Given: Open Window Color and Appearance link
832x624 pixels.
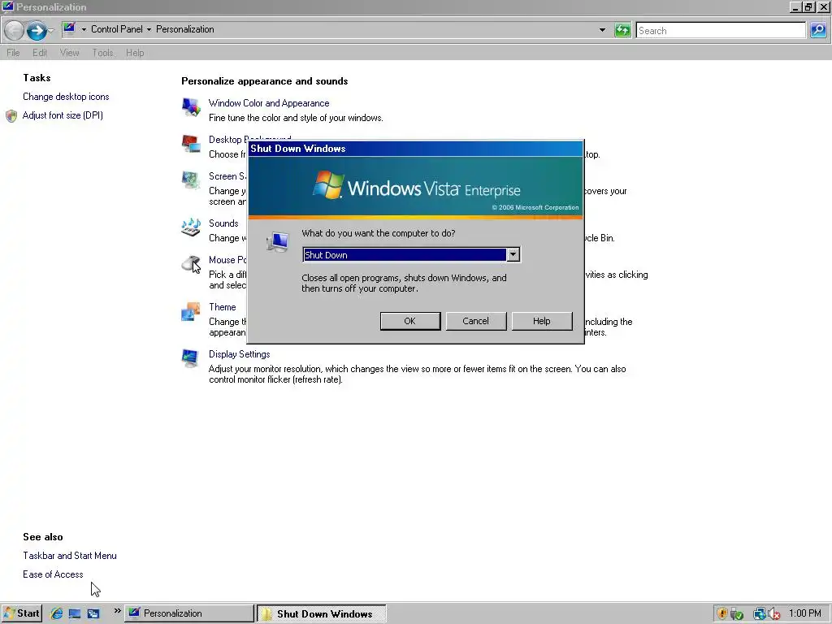Looking at the screenshot, I should pos(268,103).
